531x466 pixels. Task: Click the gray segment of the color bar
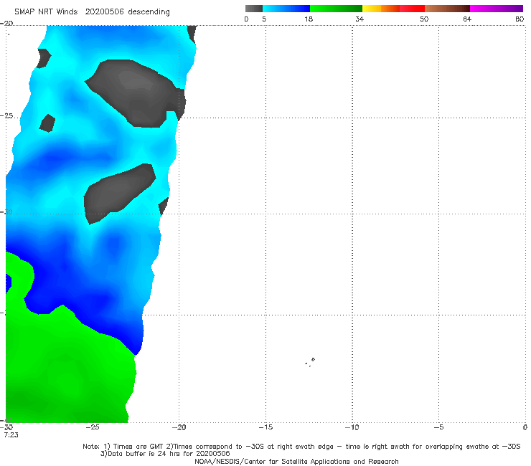[254, 9]
